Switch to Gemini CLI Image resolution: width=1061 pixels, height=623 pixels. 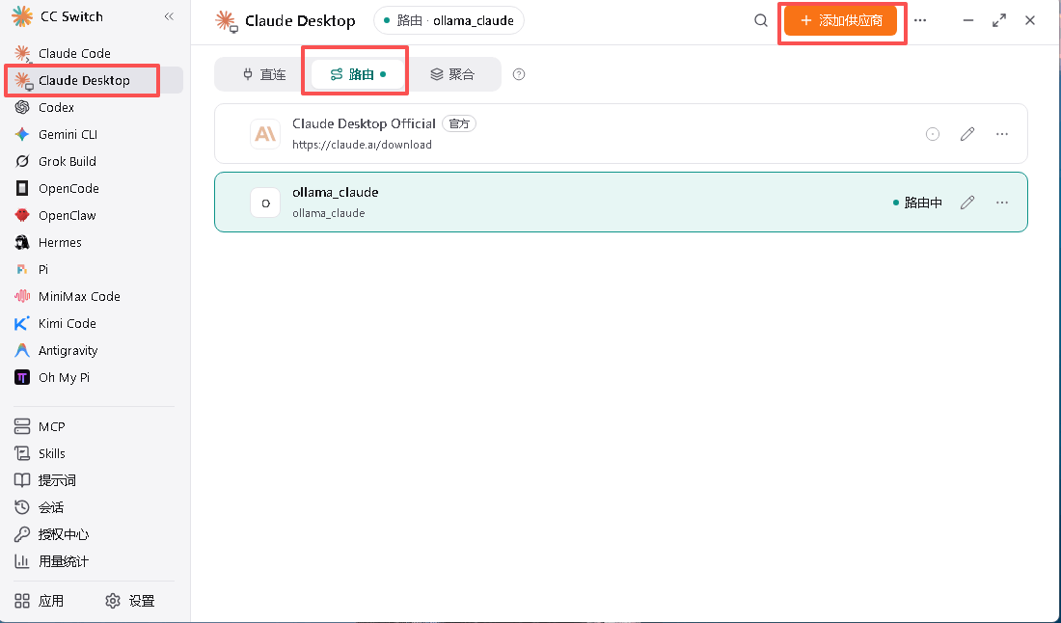pyautogui.click(x=68, y=135)
